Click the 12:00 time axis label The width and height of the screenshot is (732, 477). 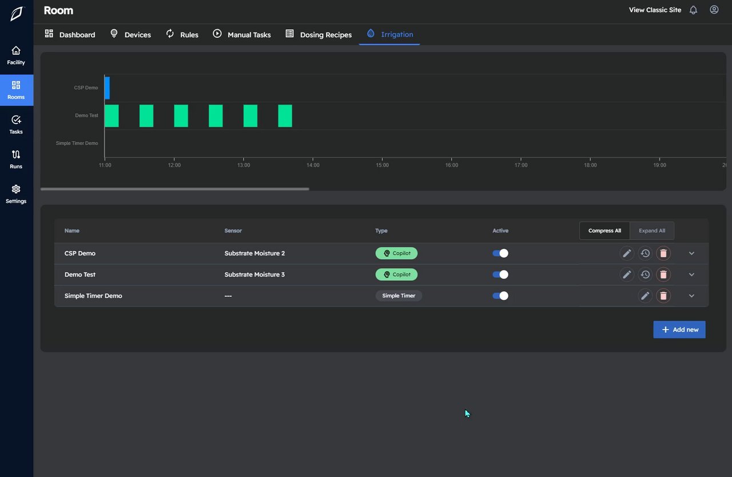pos(174,165)
